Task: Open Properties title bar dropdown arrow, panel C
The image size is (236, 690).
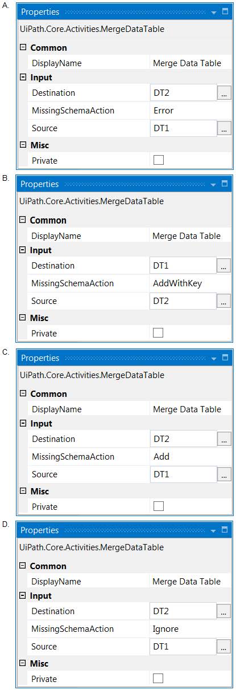Action: (214, 358)
